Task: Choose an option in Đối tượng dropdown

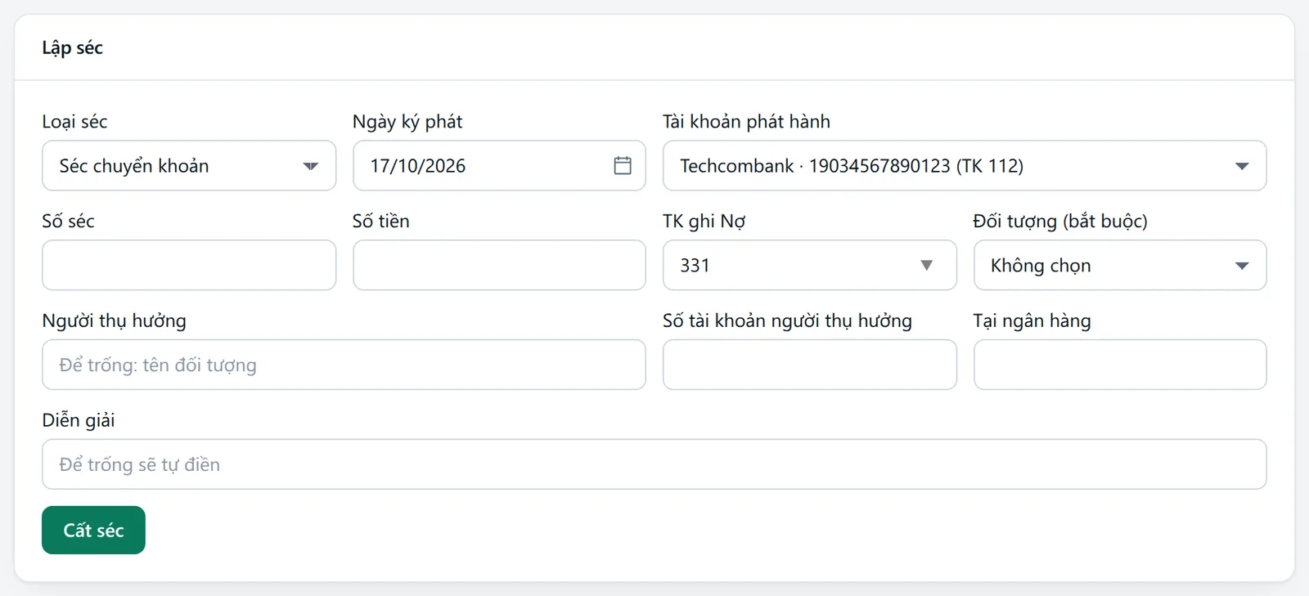Action: tap(1120, 265)
